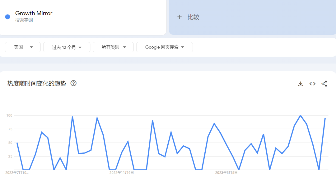
Task: Open the 过去 12 个月 time range dropdown
Action: [67, 47]
